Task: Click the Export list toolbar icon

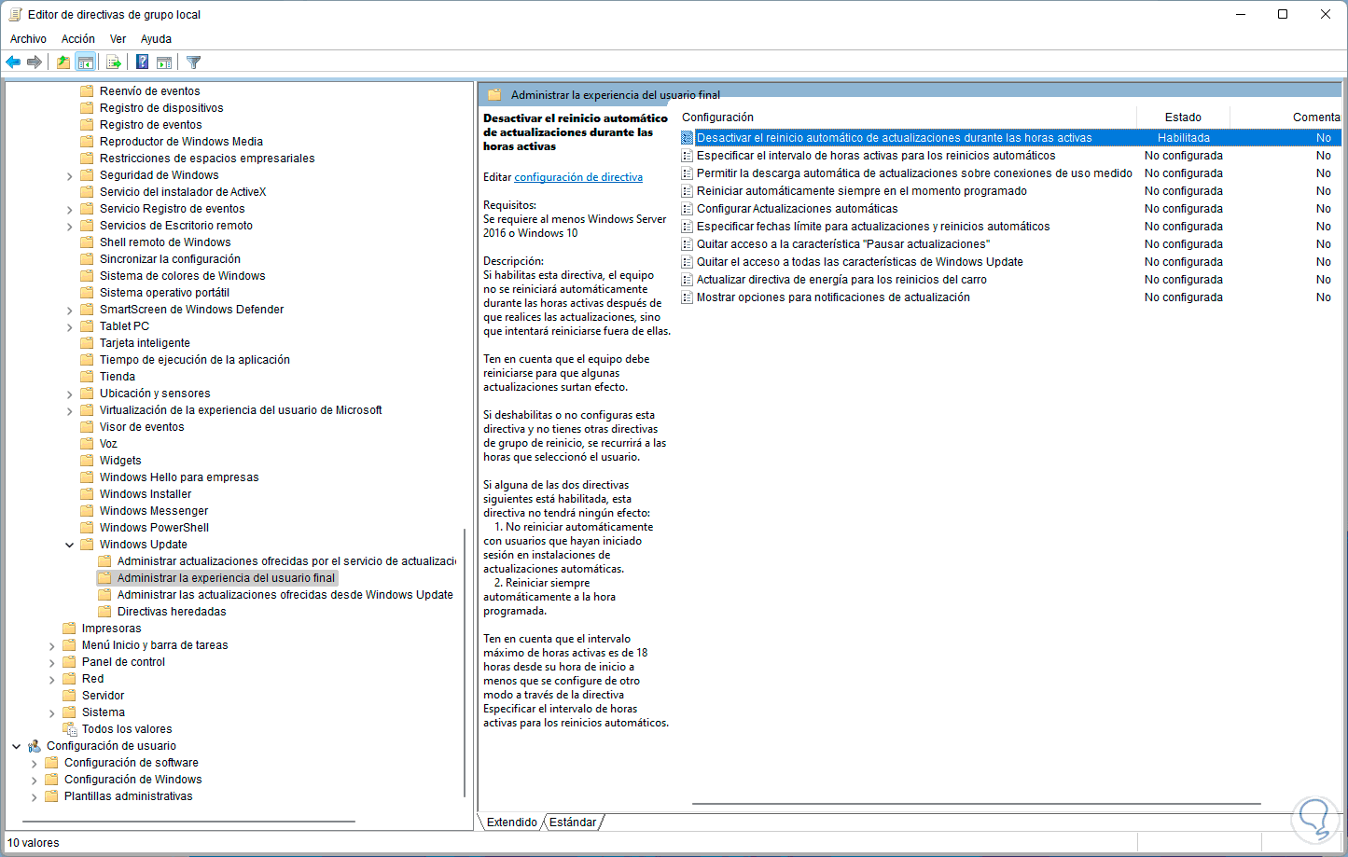Action: 114,62
